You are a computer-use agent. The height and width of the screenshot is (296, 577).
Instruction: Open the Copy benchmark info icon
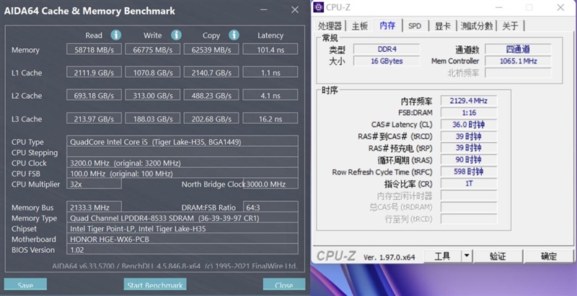234,35
